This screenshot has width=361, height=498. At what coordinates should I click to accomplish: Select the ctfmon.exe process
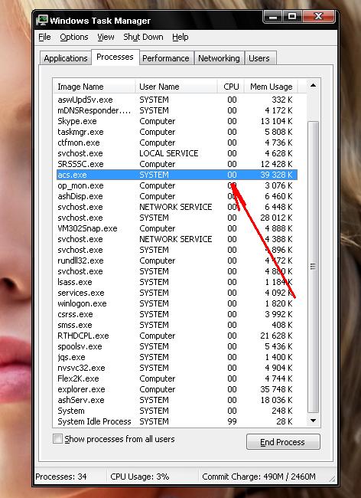(175, 143)
